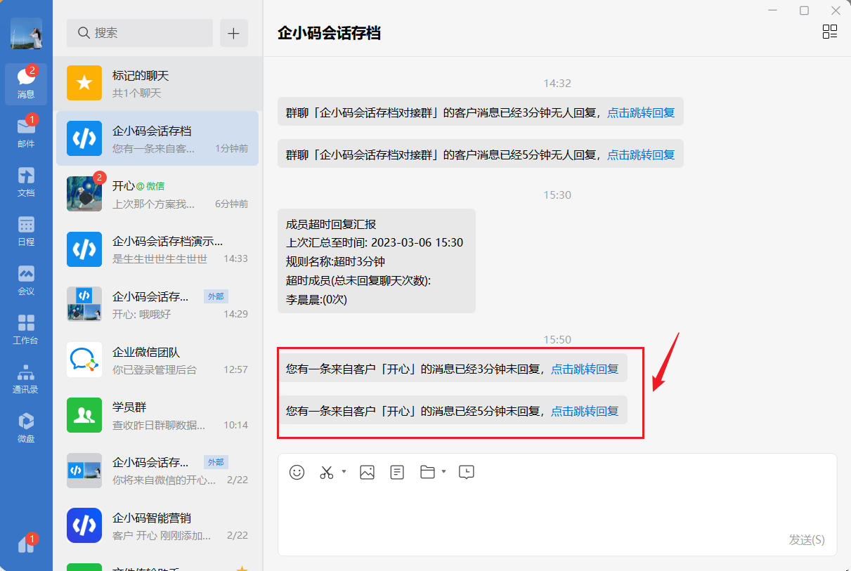
Task: Click the search (搜索) input field
Action: pos(140,33)
